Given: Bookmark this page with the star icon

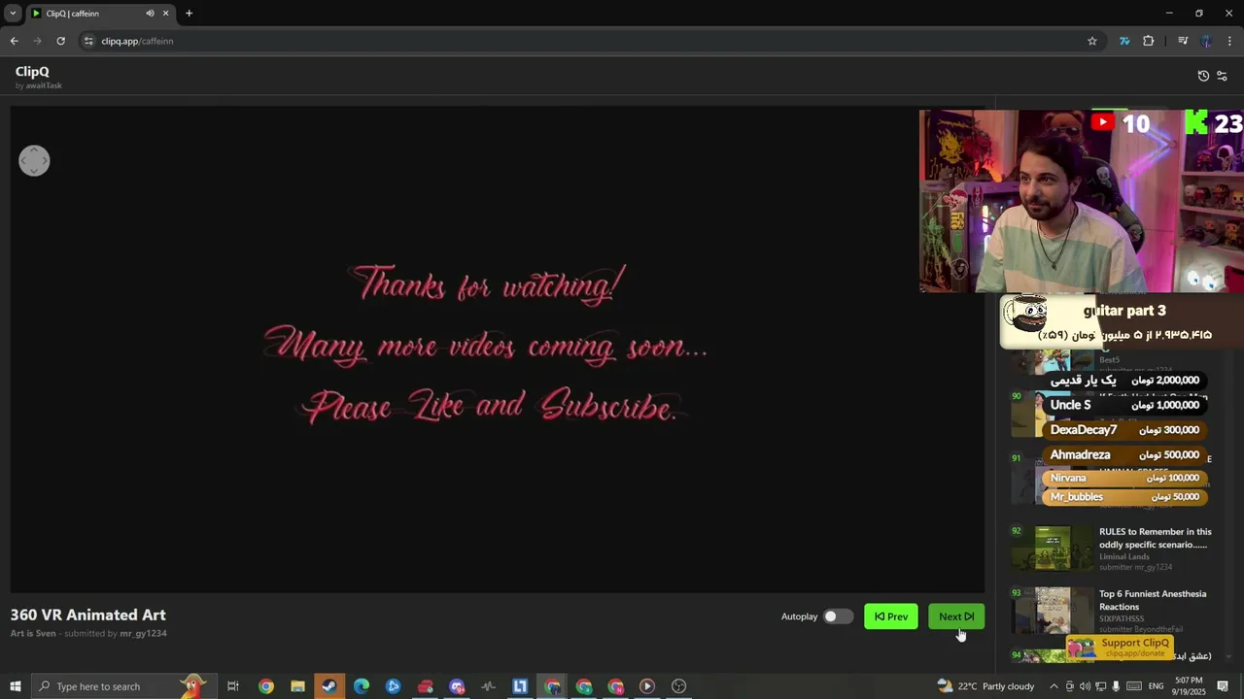Looking at the screenshot, I should coord(1092,41).
